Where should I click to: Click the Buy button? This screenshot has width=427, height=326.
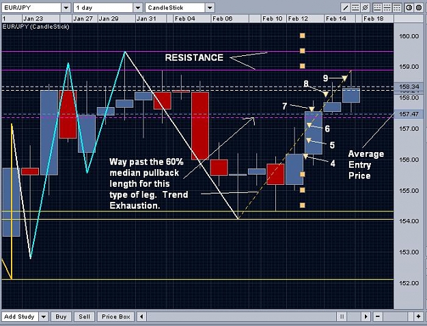61,316
